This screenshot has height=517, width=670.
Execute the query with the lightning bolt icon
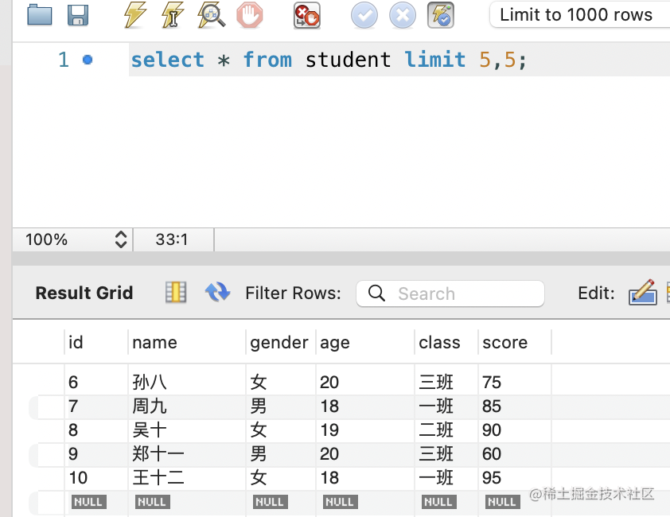[136, 15]
